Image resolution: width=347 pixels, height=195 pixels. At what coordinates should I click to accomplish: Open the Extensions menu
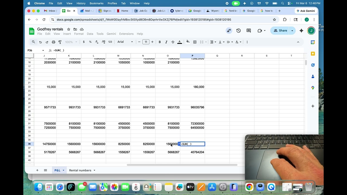pos(126,34)
